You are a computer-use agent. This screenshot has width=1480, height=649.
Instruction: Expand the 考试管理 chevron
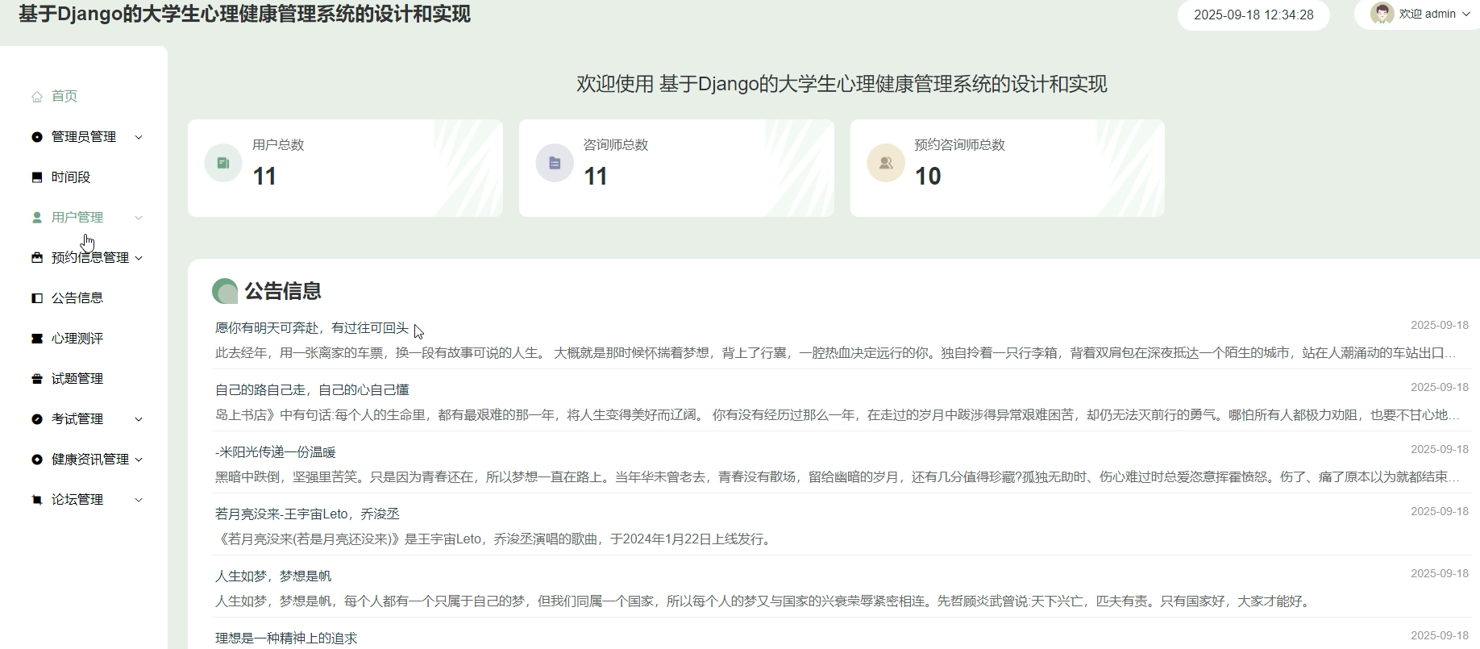(139, 419)
